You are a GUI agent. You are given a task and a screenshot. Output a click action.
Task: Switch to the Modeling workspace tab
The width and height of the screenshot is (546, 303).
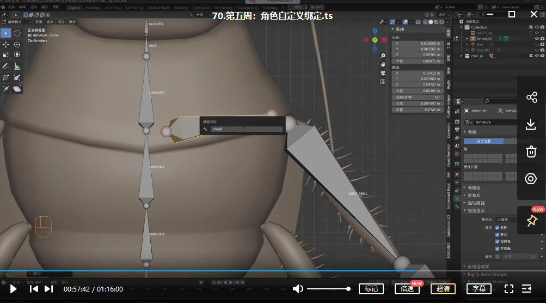(93, 8)
